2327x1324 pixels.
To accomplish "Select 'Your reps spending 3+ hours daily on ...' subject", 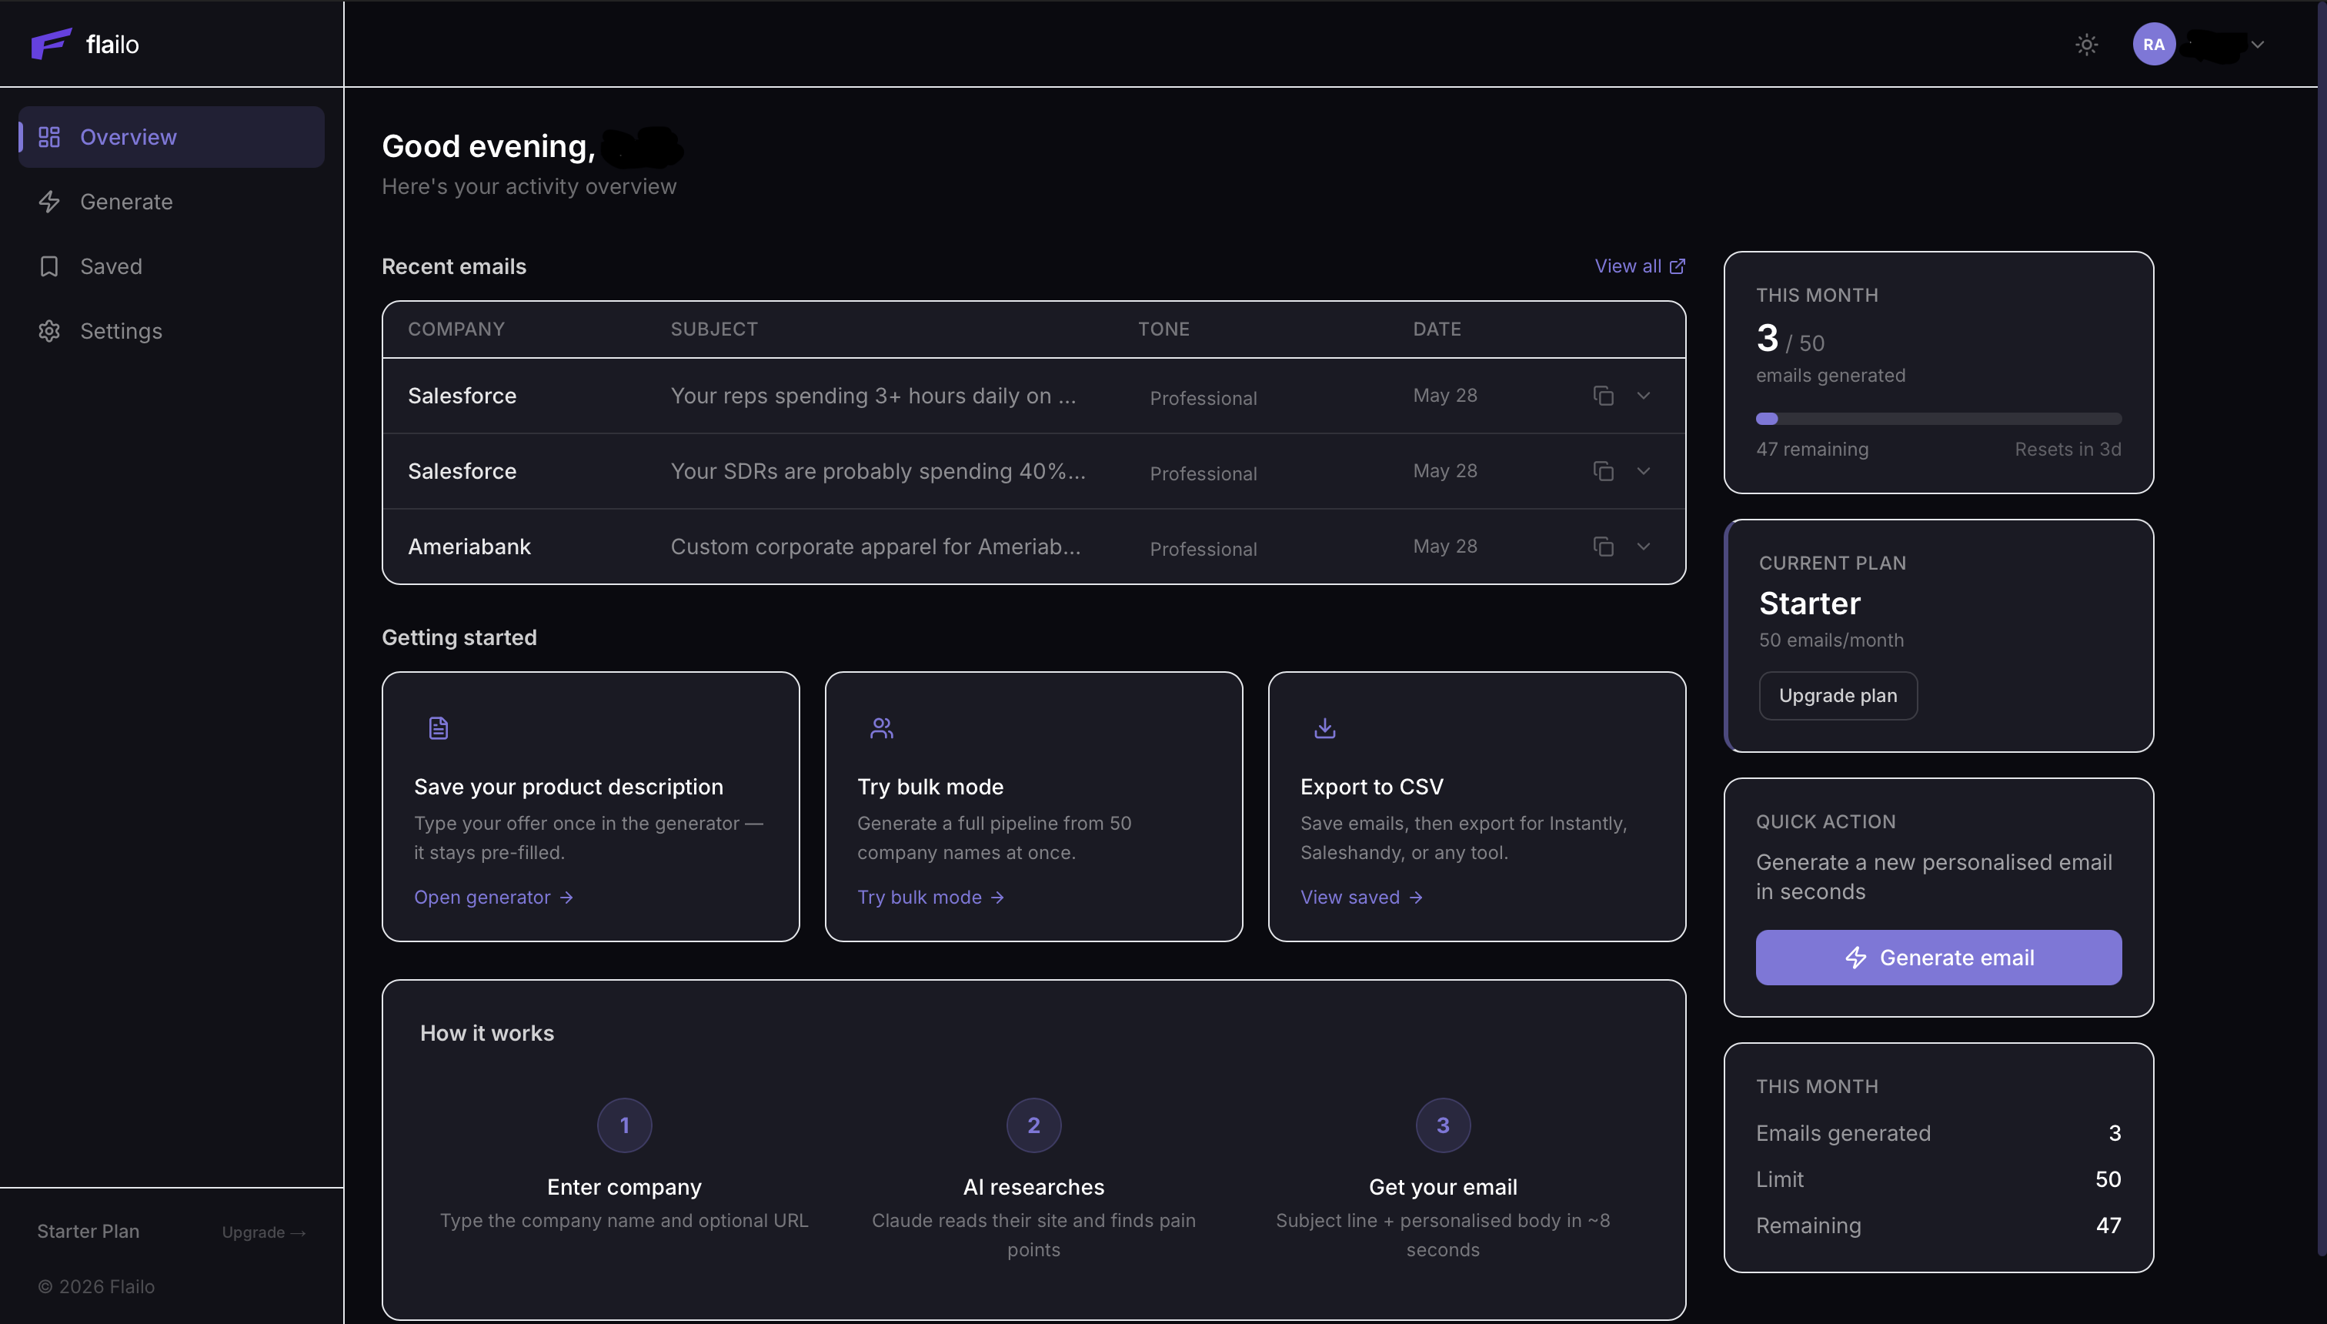I will [873, 396].
